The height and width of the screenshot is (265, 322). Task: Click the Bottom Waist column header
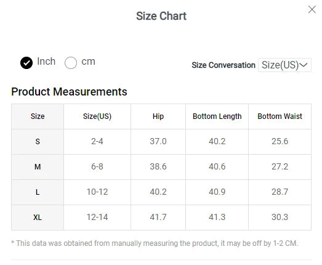[x=280, y=116]
